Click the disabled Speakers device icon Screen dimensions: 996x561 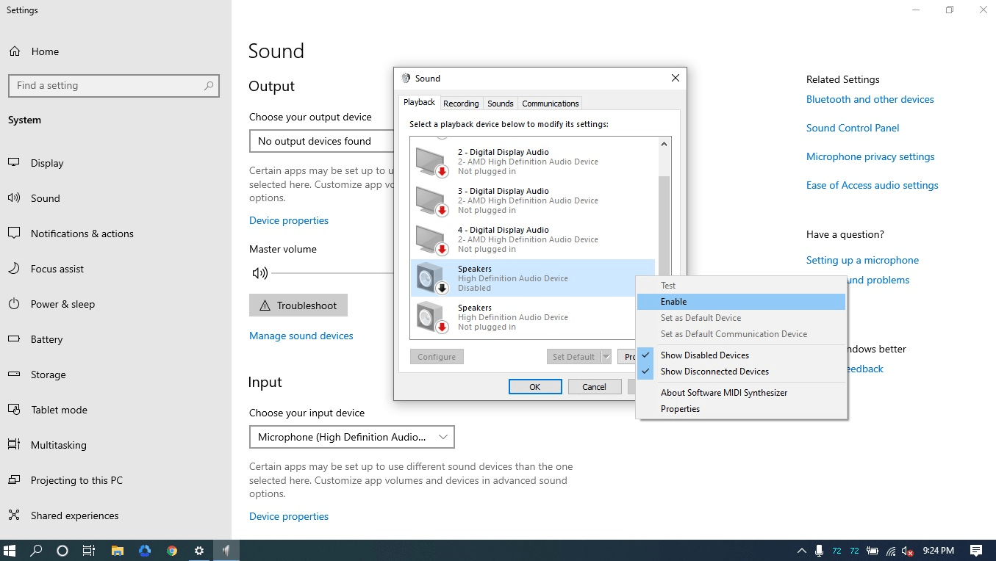click(431, 278)
